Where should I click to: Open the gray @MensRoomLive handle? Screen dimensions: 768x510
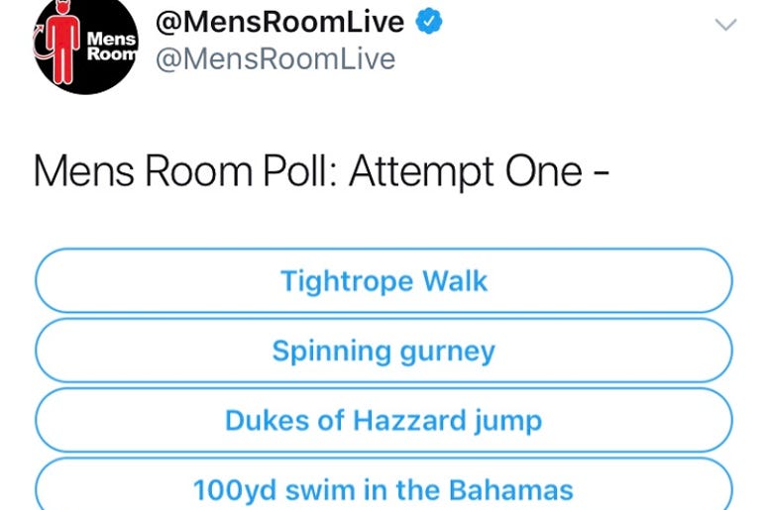click(275, 59)
